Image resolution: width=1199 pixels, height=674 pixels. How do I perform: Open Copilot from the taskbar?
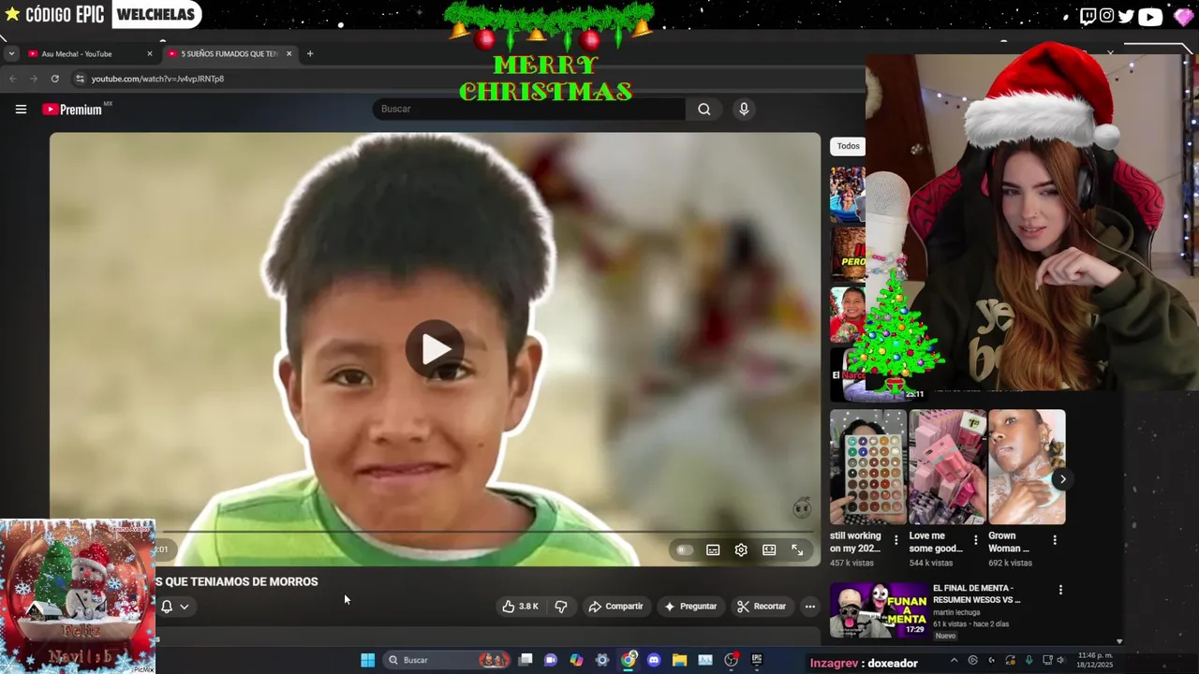click(576, 660)
